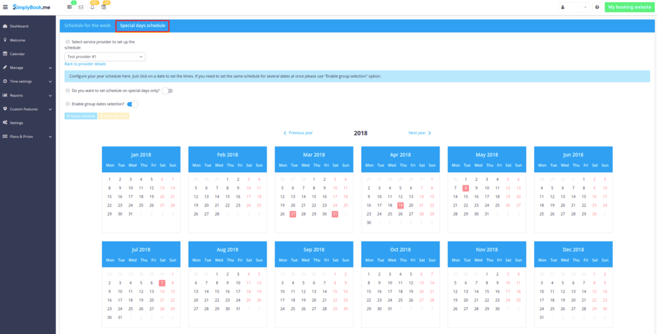Go to Next year in calendar
657x334 pixels.
pos(419,133)
